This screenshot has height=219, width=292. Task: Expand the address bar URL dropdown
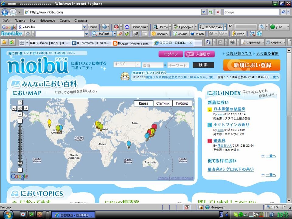204,12
